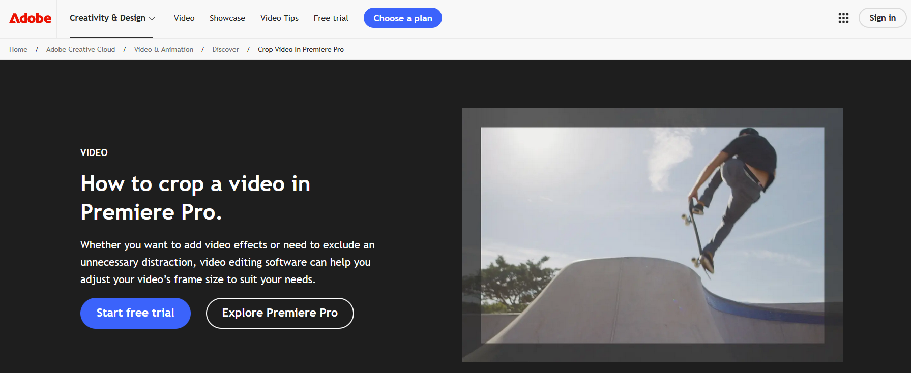Viewport: 911px width, 373px height.
Task: Open Adobe Creative Cloud breadcrumb link
Action: point(80,49)
